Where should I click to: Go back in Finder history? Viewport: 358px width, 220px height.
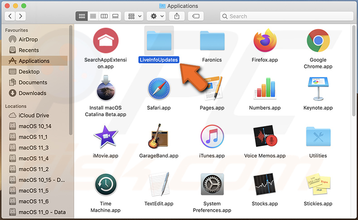(x=10, y=16)
